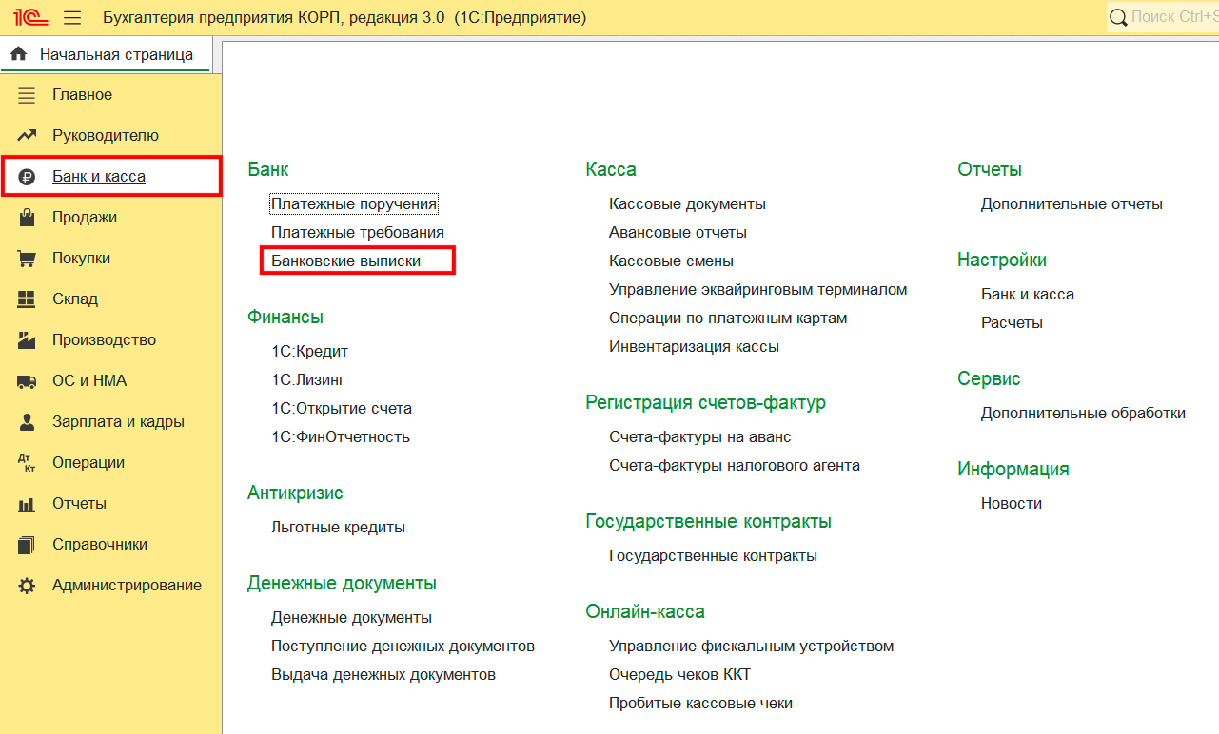The image size is (1219, 734).
Task: Click the 1C logo icon
Action: click(x=26, y=17)
